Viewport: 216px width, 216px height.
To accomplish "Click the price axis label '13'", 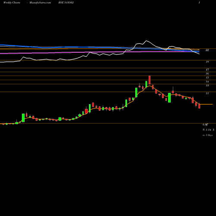I will pyautogui.click(x=207, y=86).
